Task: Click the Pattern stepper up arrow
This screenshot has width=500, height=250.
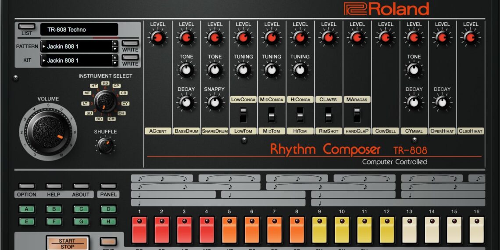Action: point(115,43)
